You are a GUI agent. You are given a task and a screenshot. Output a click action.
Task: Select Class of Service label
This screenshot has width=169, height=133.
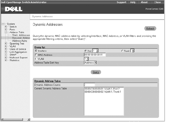coord(18,49)
